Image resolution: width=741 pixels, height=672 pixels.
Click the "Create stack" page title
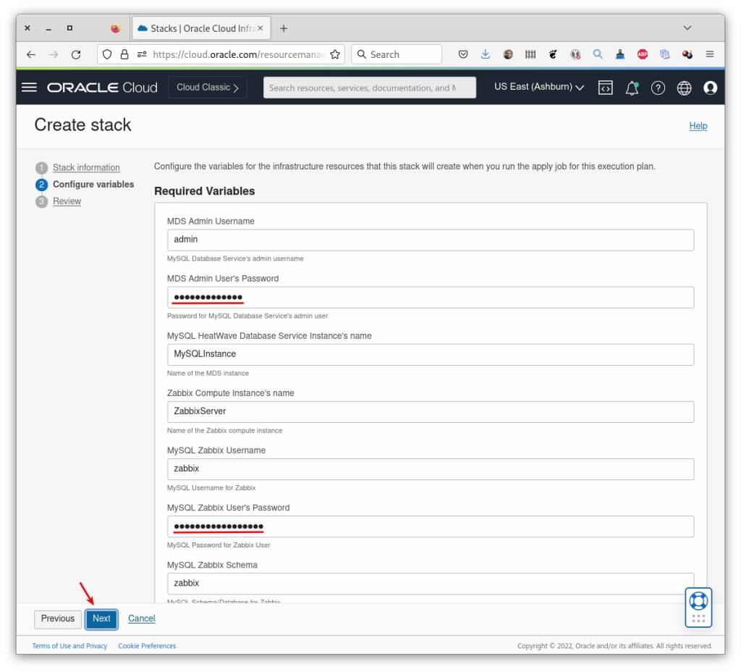pyautogui.click(x=82, y=125)
